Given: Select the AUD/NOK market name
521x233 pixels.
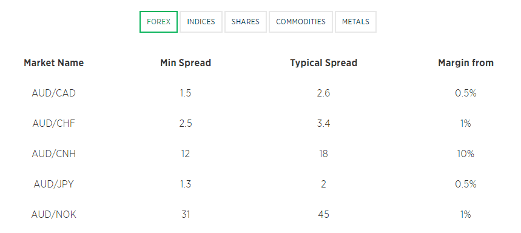Looking at the screenshot, I should coord(54,215).
